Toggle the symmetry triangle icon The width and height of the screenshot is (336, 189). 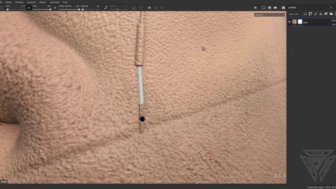[x=149, y=8]
